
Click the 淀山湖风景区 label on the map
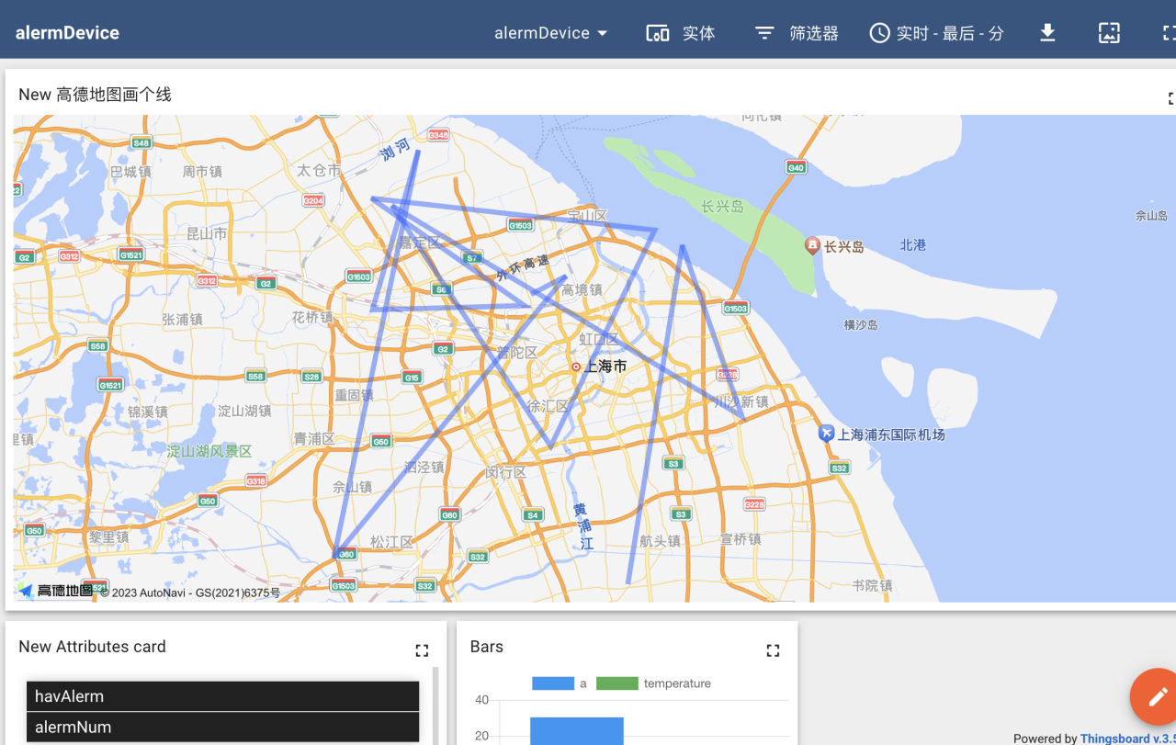point(209,451)
